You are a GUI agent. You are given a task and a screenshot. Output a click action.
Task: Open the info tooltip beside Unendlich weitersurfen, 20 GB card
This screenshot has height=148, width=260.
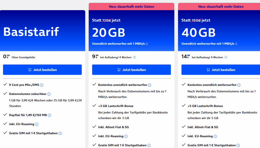coord(147,44)
